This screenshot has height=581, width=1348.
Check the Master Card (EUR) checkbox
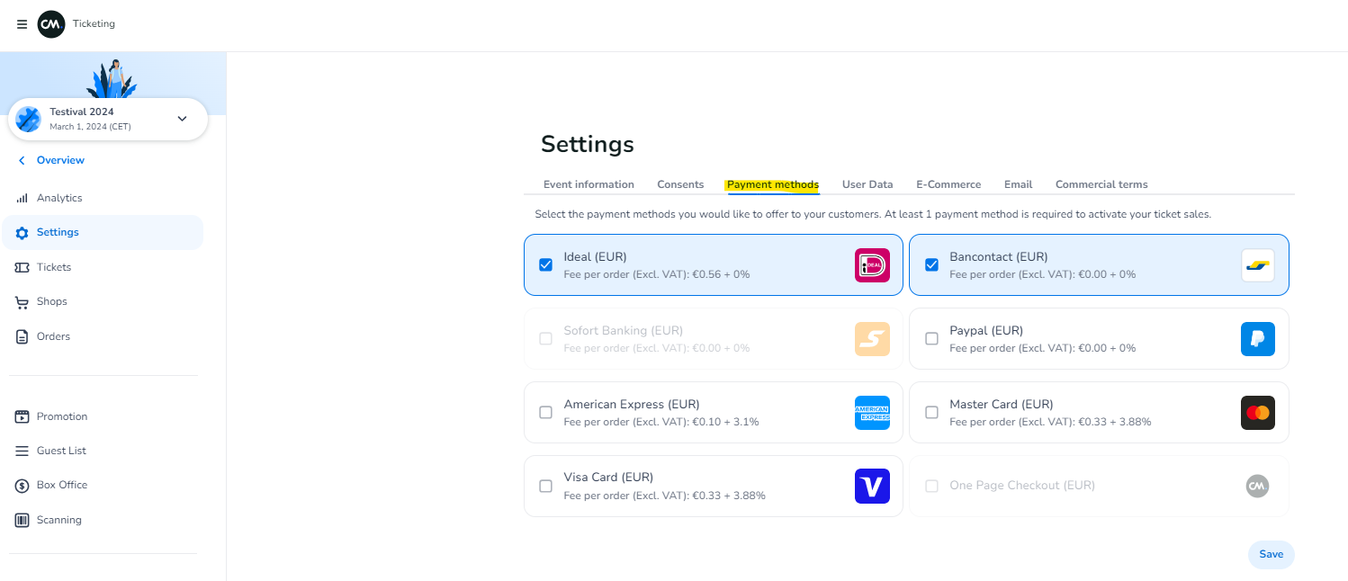click(931, 412)
